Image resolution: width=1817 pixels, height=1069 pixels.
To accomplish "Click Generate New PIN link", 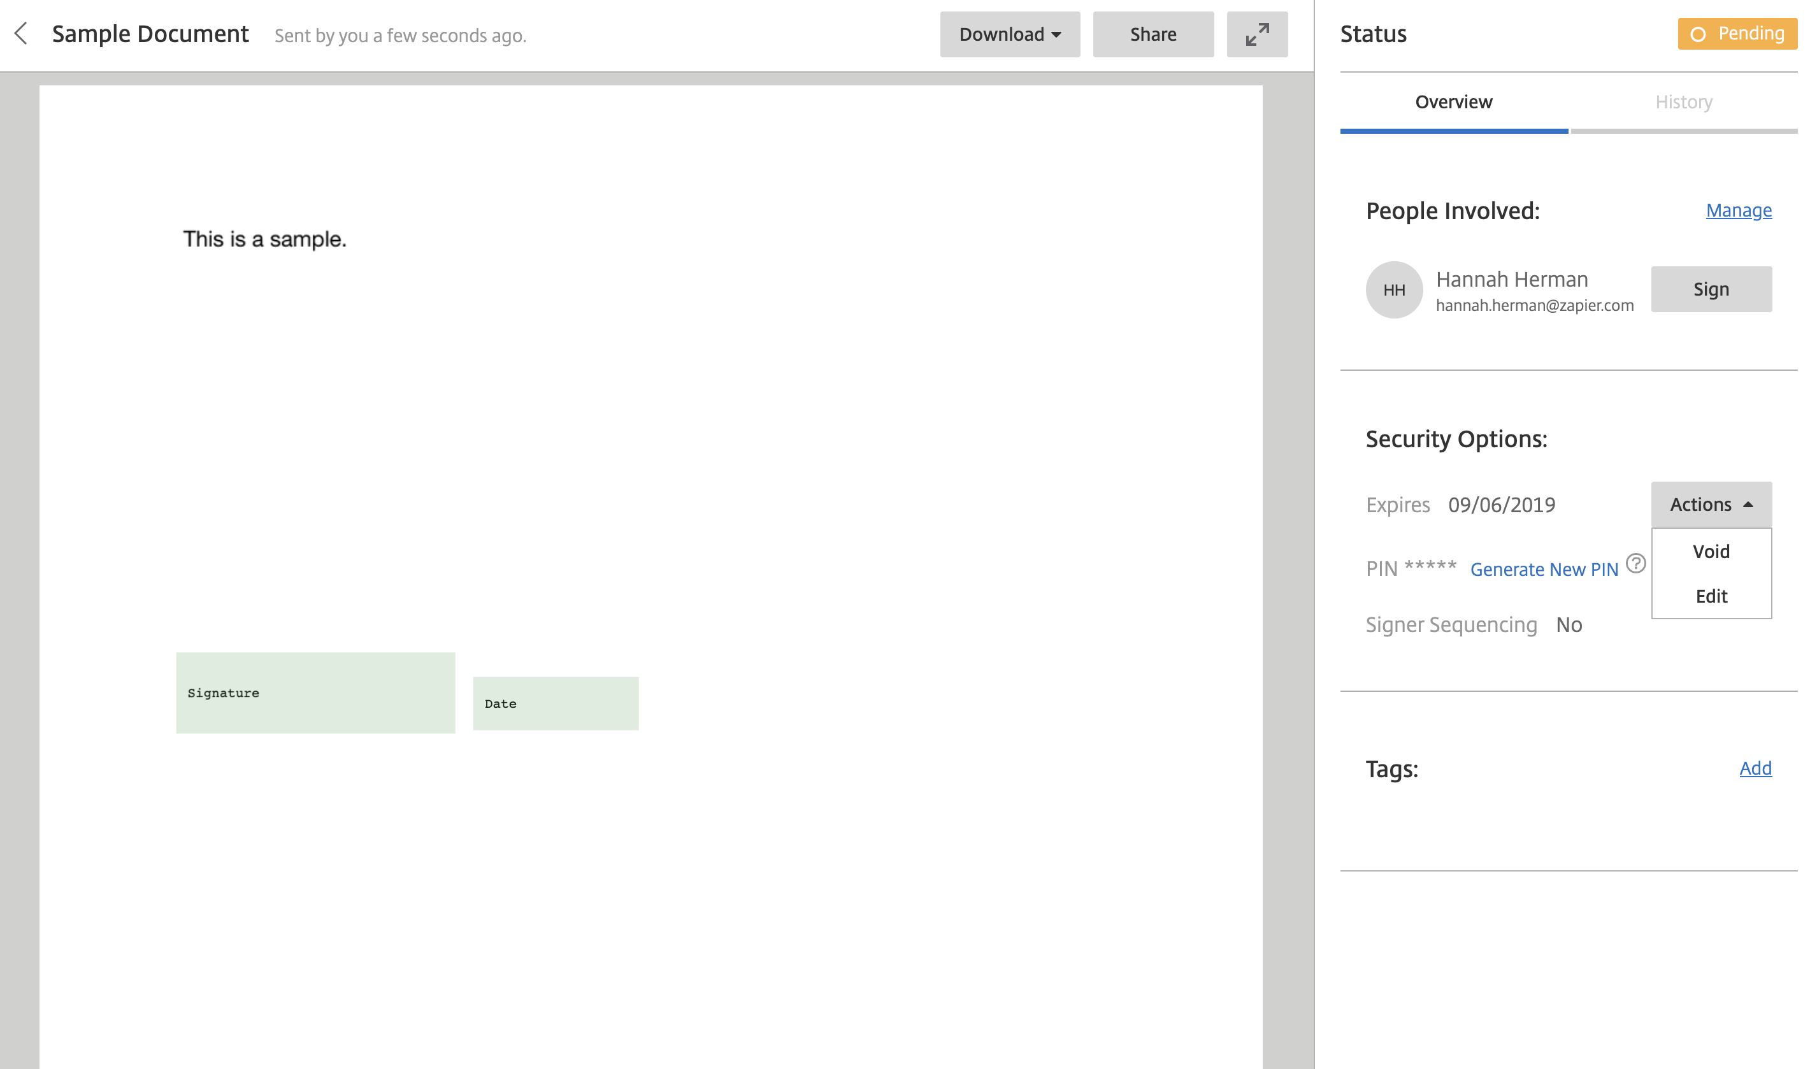I will (1544, 570).
